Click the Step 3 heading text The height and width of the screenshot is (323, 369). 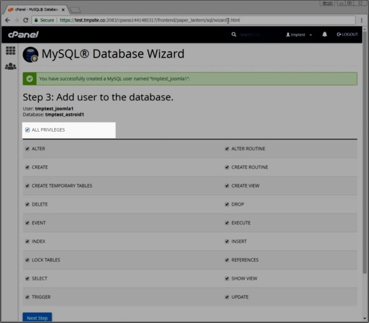coord(98,97)
